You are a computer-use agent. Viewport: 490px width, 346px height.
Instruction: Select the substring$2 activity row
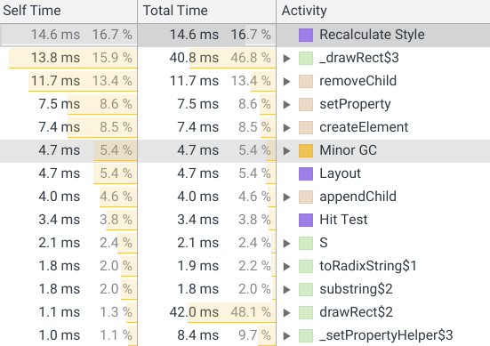[x=245, y=289]
